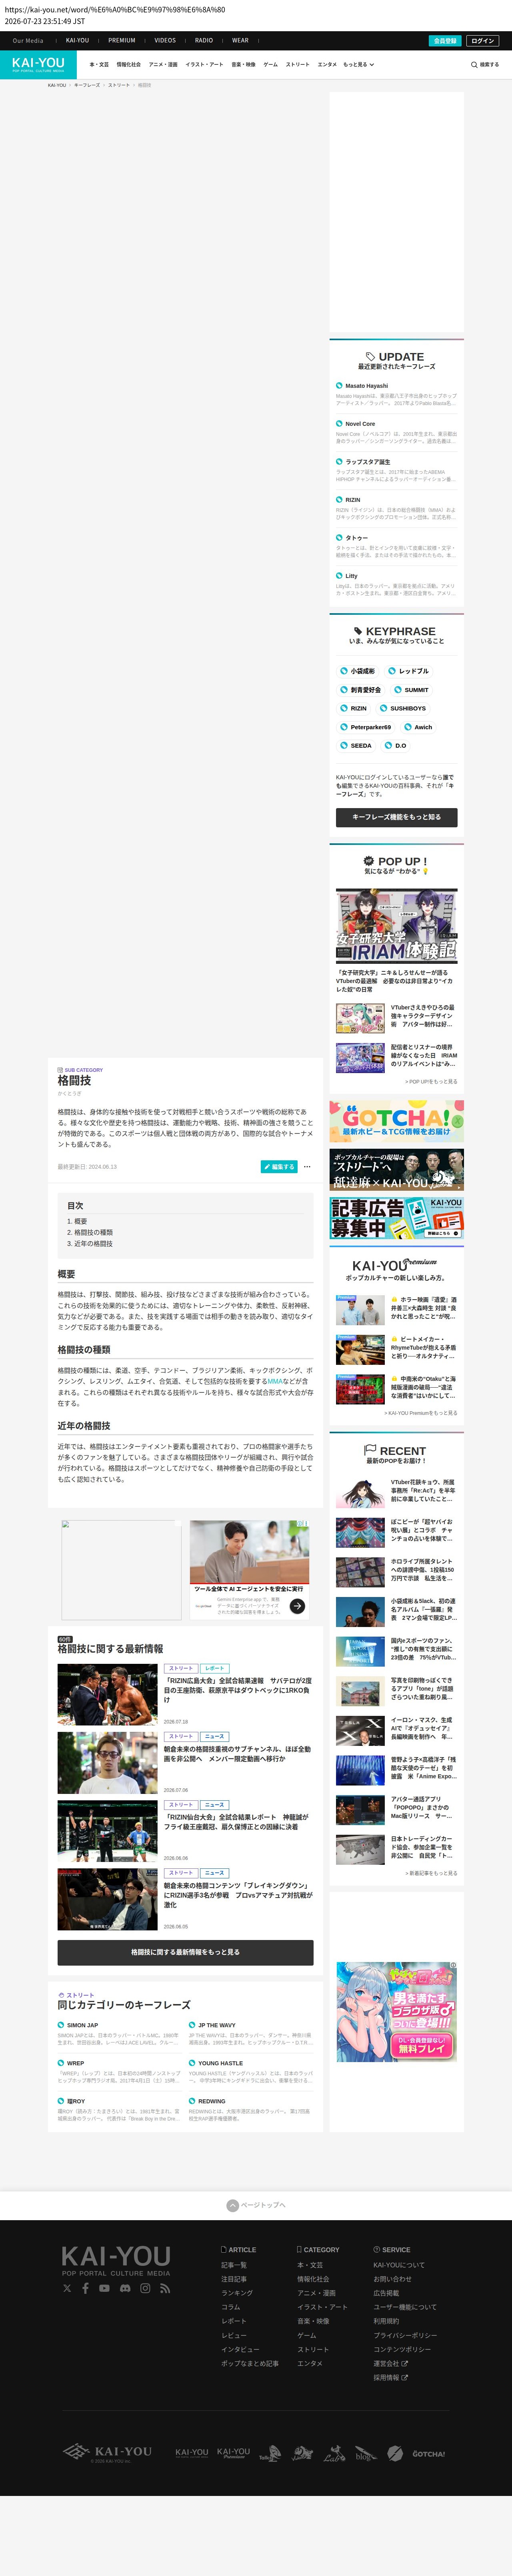The height and width of the screenshot is (2576, 512).
Task: Jump to 3. 近年の格闘技 in contents
Action: [x=90, y=1244]
